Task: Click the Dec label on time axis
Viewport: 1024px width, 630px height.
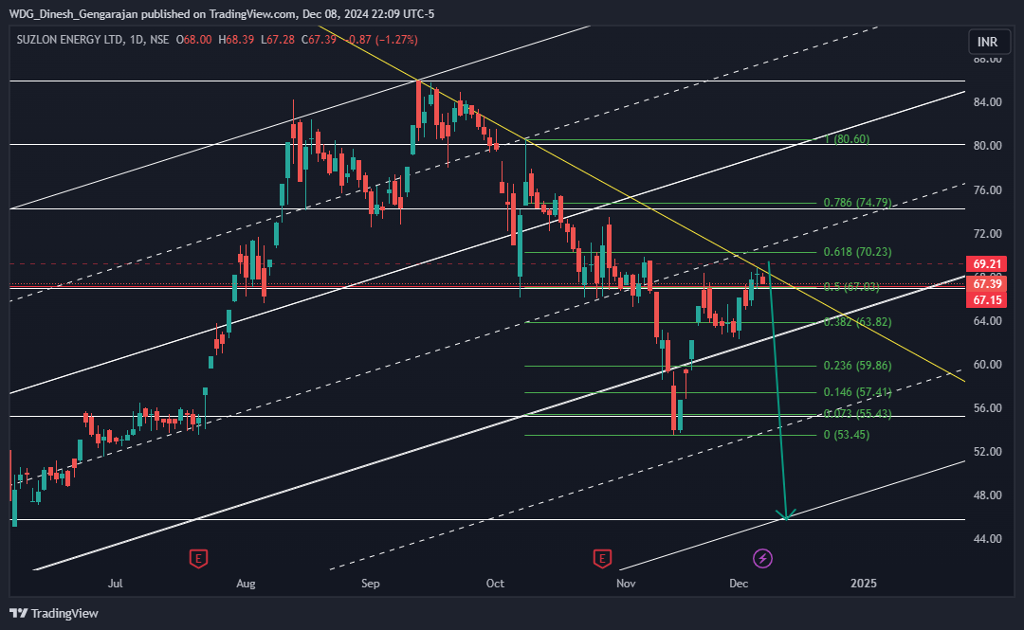Action: (x=739, y=583)
